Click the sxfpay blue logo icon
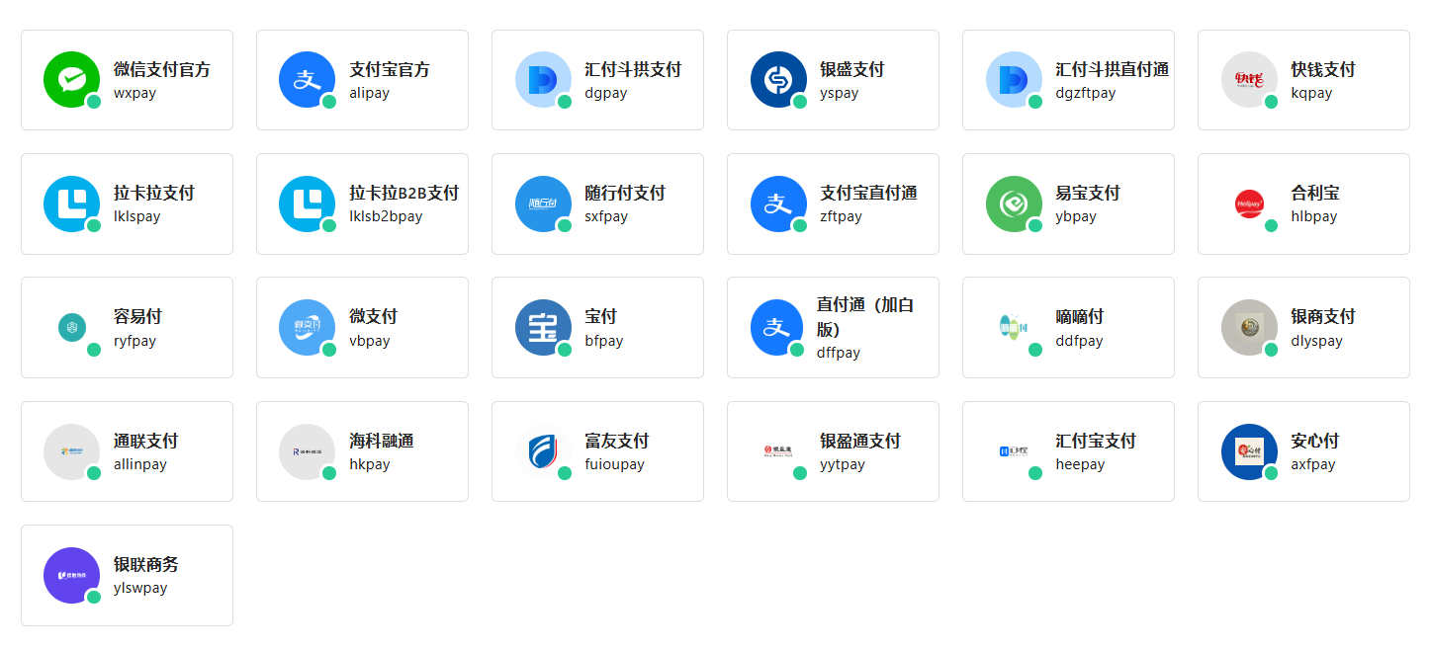 click(x=543, y=203)
